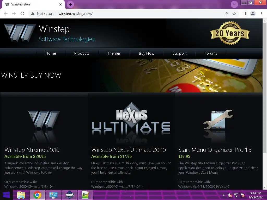Screen dimensions: 267x200
Task: Click 'Available from $17.95' price text
Action: 112,157
